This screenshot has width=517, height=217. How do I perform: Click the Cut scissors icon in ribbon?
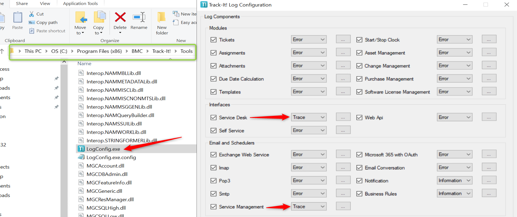coord(32,14)
